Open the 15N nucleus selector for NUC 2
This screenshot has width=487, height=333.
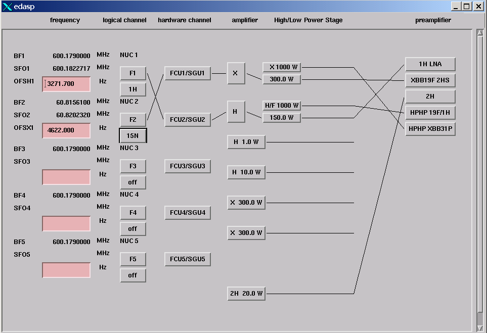[x=132, y=135]
